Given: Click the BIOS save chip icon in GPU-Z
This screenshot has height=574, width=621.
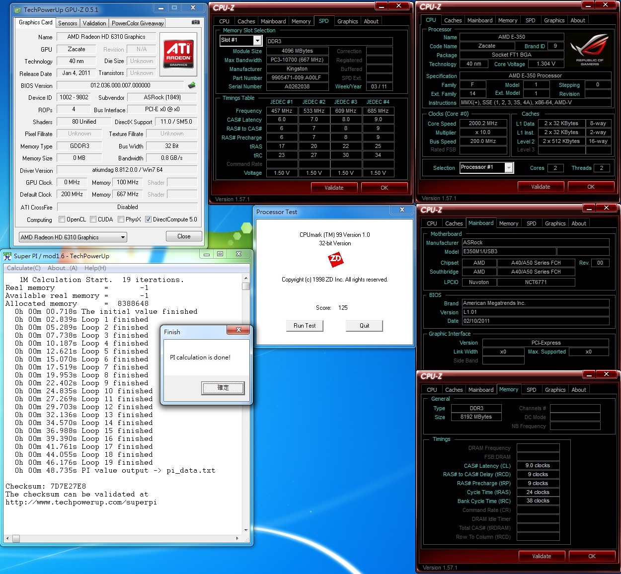Looking at the screenshot, I should click(192, 85).
